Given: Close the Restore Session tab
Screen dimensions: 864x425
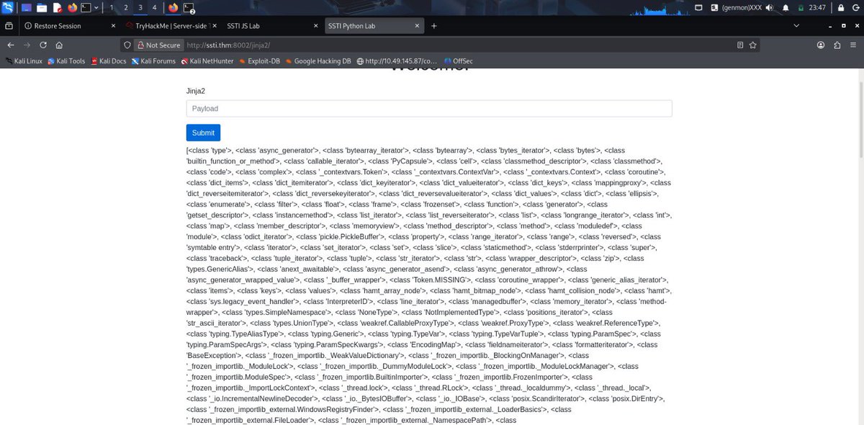Looking at the screenshot, I should (x=114, y=25).
